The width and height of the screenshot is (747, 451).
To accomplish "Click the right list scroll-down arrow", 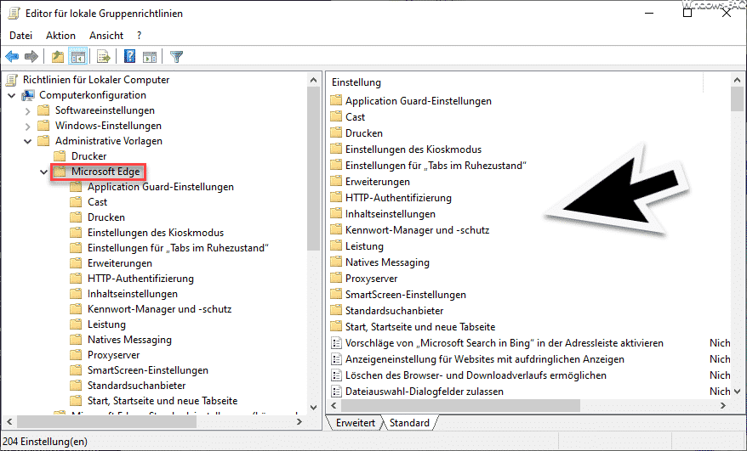I will coord(737,392).
